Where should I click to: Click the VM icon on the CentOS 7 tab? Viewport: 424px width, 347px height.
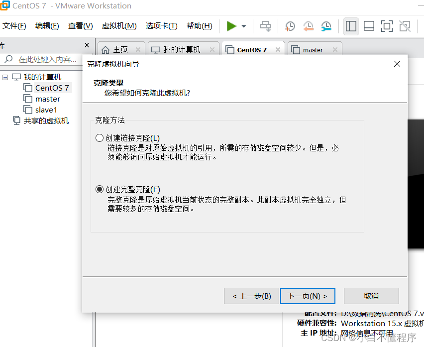(x=230, y=50)
